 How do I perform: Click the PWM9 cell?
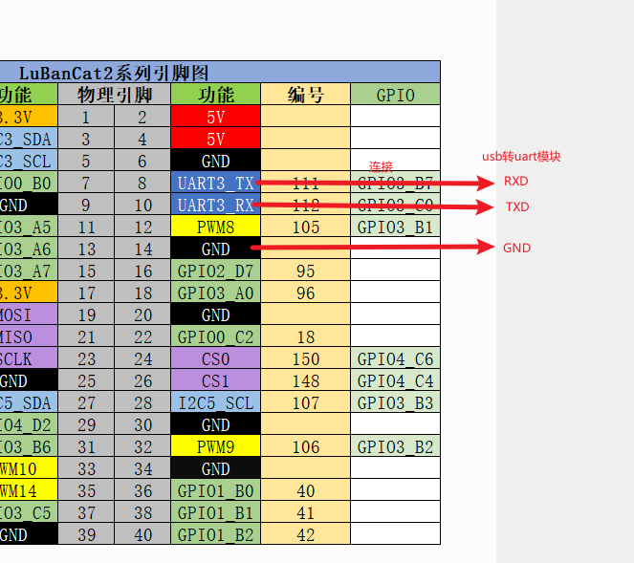(215, 446)
